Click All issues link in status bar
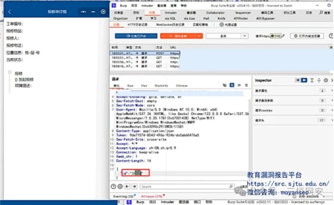 point(152,196)
